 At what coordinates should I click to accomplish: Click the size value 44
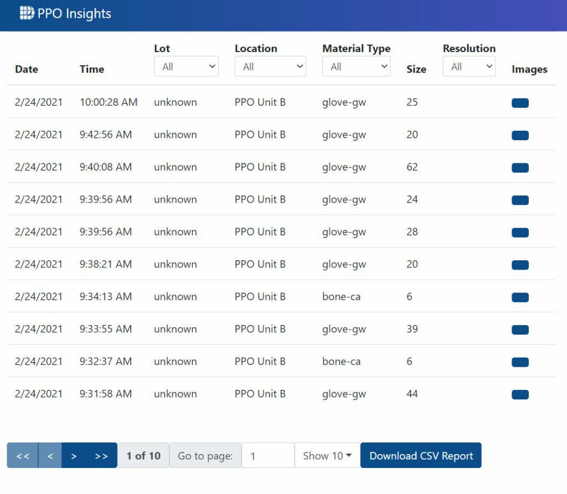point(412,393)
